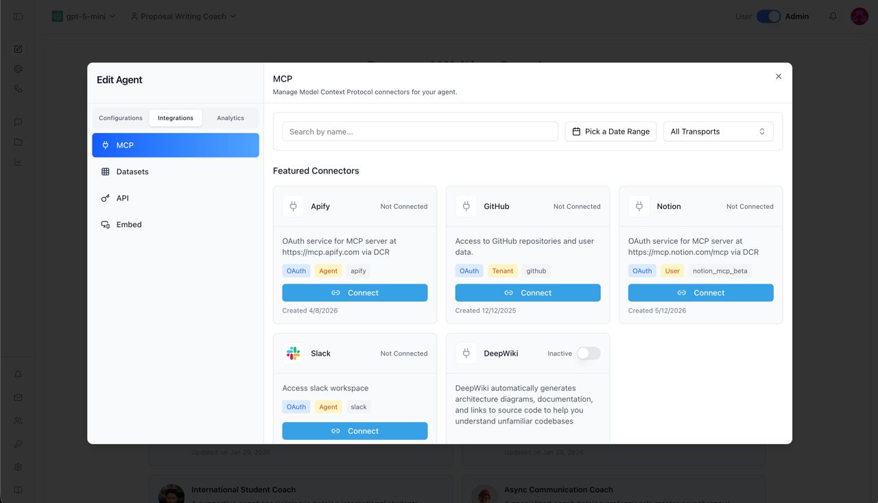Screen dimensions: 878x503
Task: Open notifications bell in top bar
Action: click(833, 16)
